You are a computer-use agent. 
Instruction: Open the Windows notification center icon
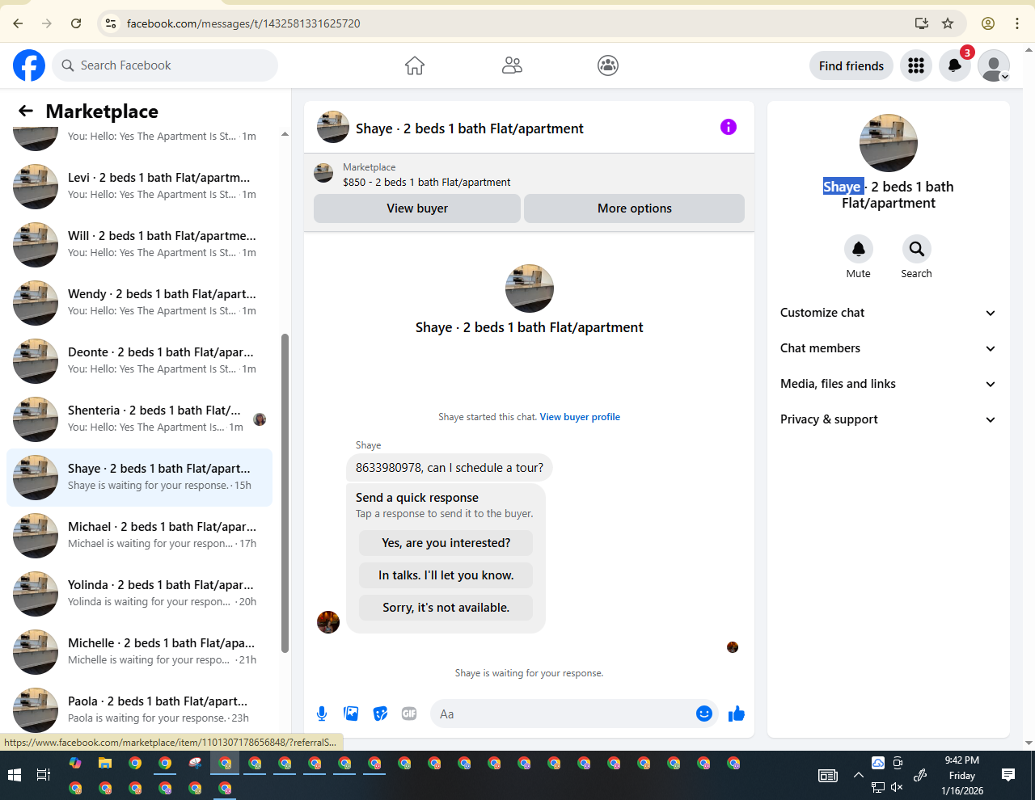1008,775
